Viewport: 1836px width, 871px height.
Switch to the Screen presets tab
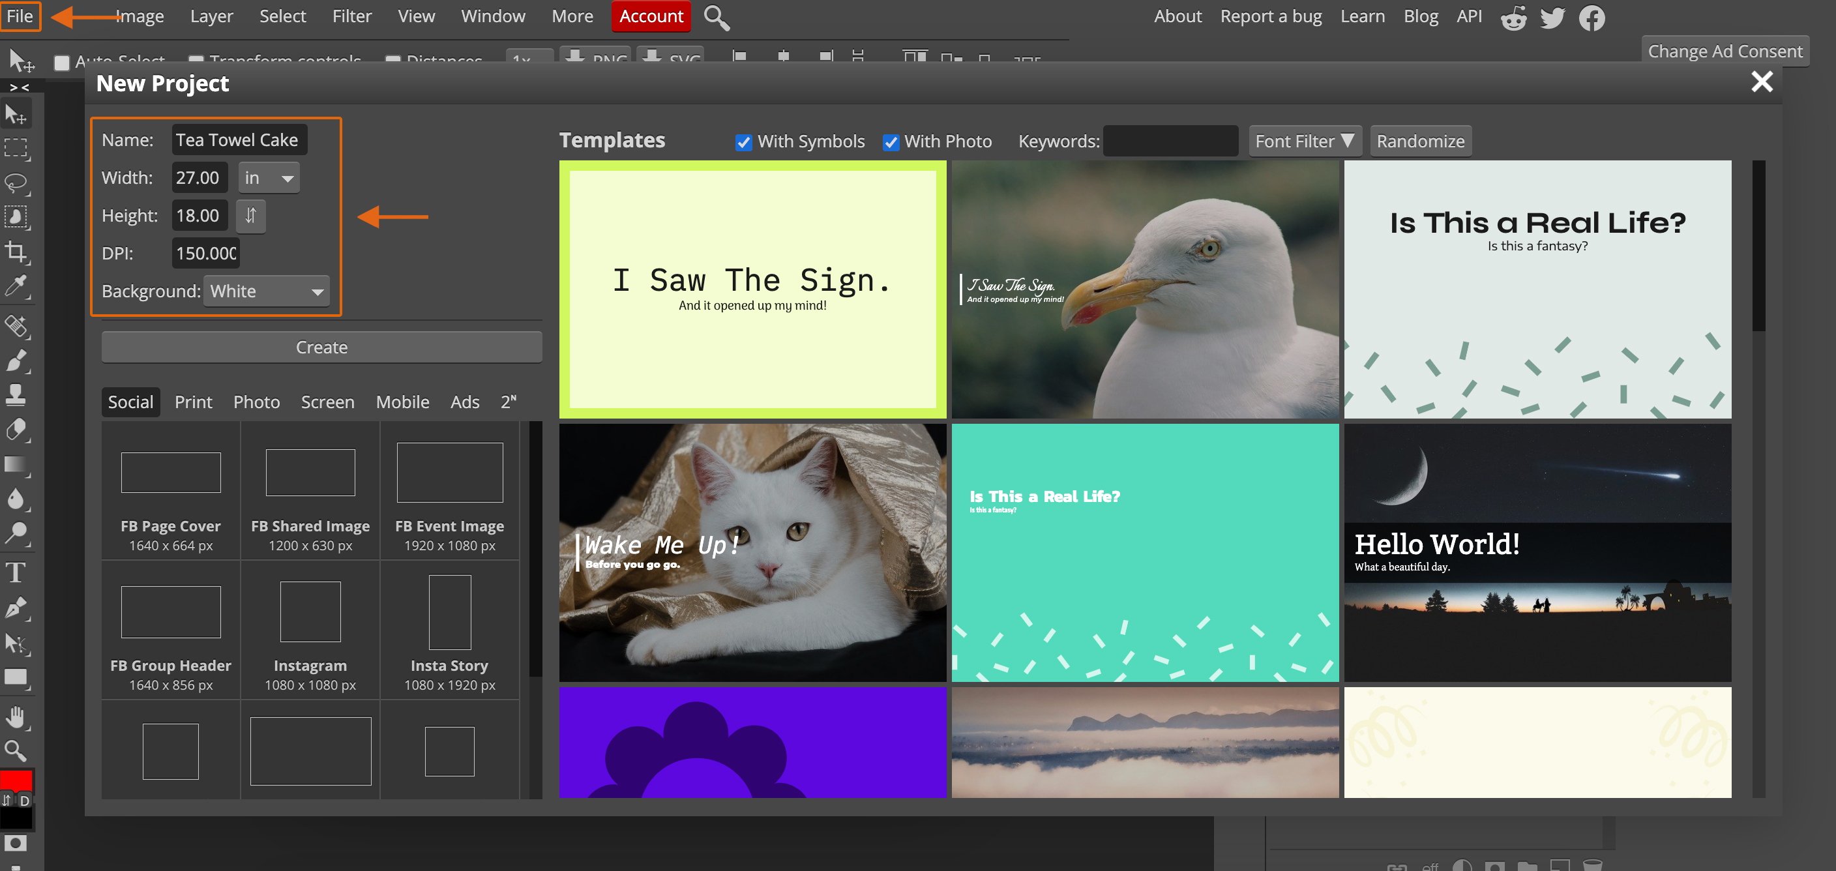click(x=327, y=402)
